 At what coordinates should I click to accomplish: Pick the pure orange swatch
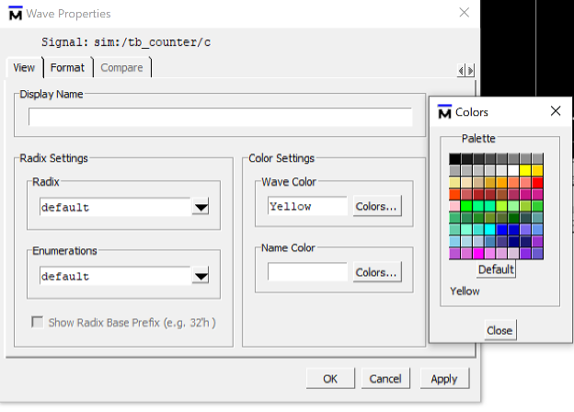(x=502, y=182)
